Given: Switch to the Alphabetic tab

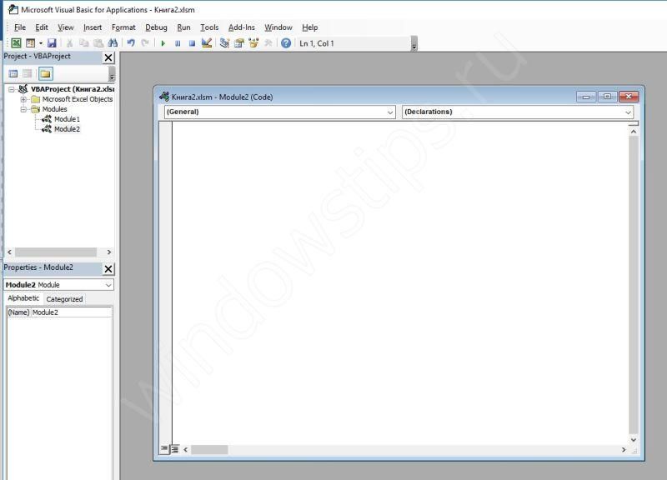Looking at the screenshot, I should (23, 298).
